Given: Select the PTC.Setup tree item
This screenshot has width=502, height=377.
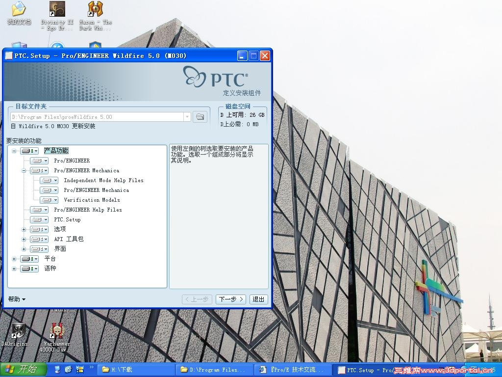Looking at the screenshot, I should coord(67,219).
